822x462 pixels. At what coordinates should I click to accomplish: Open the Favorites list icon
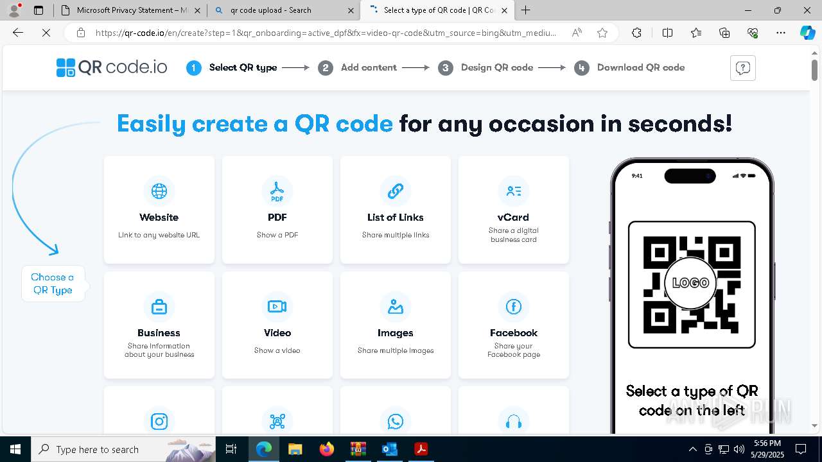696,33
